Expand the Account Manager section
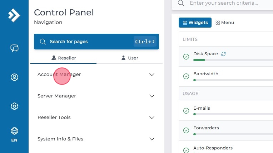 point(96,75)
